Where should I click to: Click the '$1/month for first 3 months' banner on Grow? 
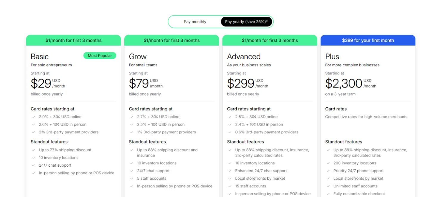point(171,40)
